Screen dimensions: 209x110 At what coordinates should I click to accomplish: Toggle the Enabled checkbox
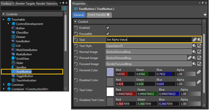108,27
